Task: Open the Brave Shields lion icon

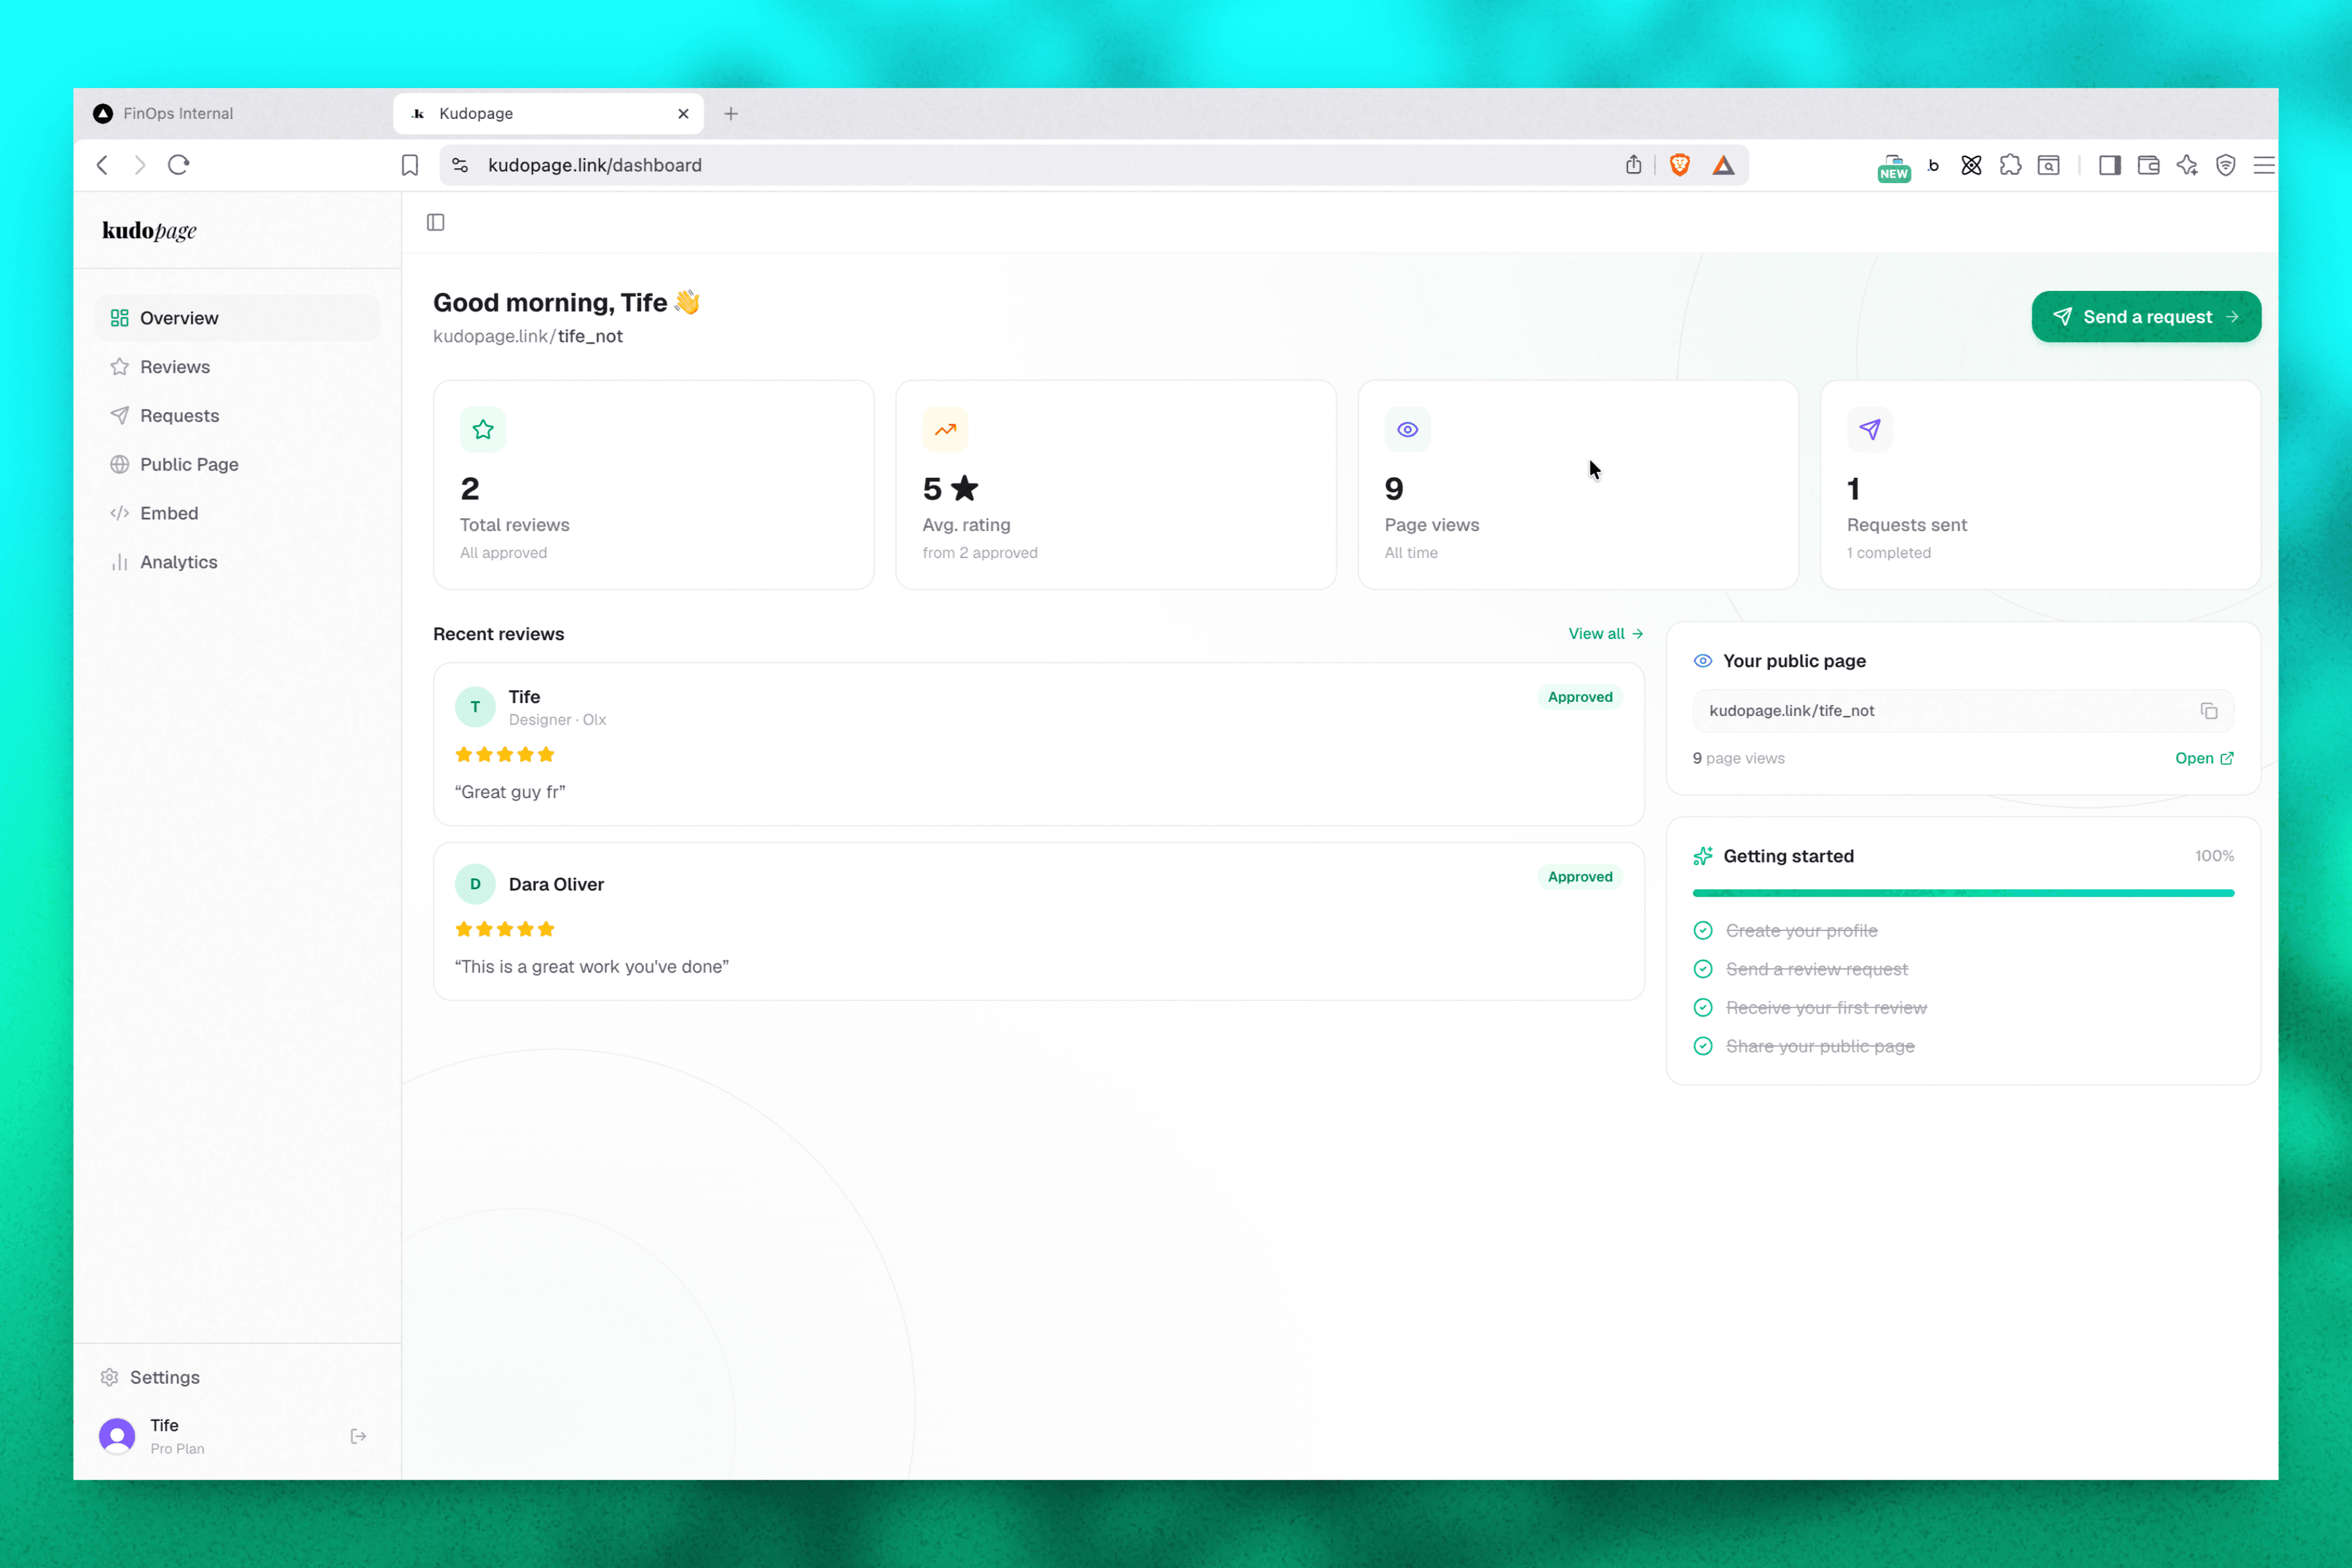Action: 1680,165
